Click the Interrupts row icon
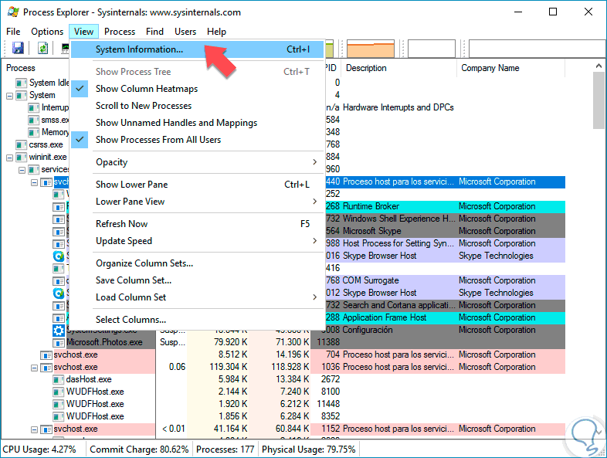The height and width of the screenshot is (458, 607). (34, 107)
